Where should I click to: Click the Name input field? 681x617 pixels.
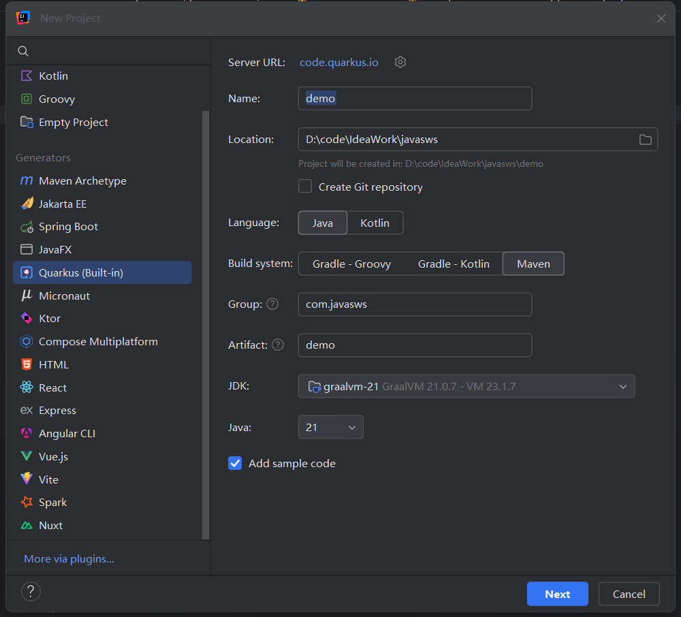coord(415,98)
